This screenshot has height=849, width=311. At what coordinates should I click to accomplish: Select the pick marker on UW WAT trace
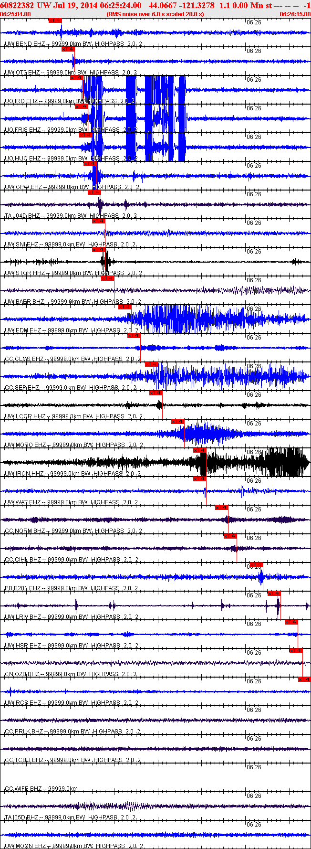pos(199,479)
